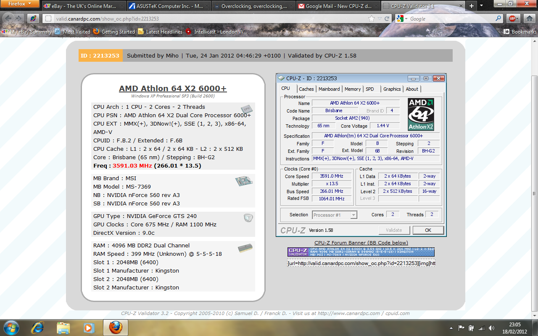Click the AMD 64 Athlon X2 logo
The height and width of the screenshot is (336, 538).
421,114
